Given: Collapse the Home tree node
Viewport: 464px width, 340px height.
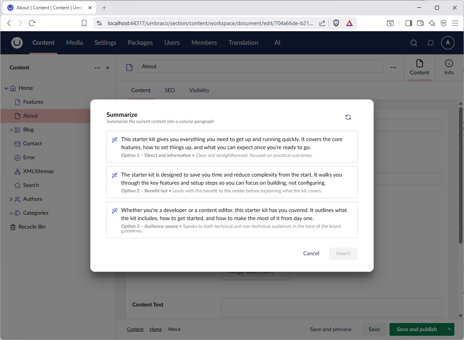Looking at the screenshot, I should (6, 88).
